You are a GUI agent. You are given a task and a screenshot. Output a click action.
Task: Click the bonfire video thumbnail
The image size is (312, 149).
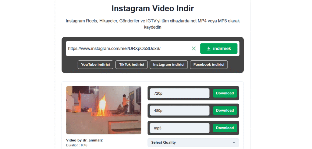coord(104,110)
